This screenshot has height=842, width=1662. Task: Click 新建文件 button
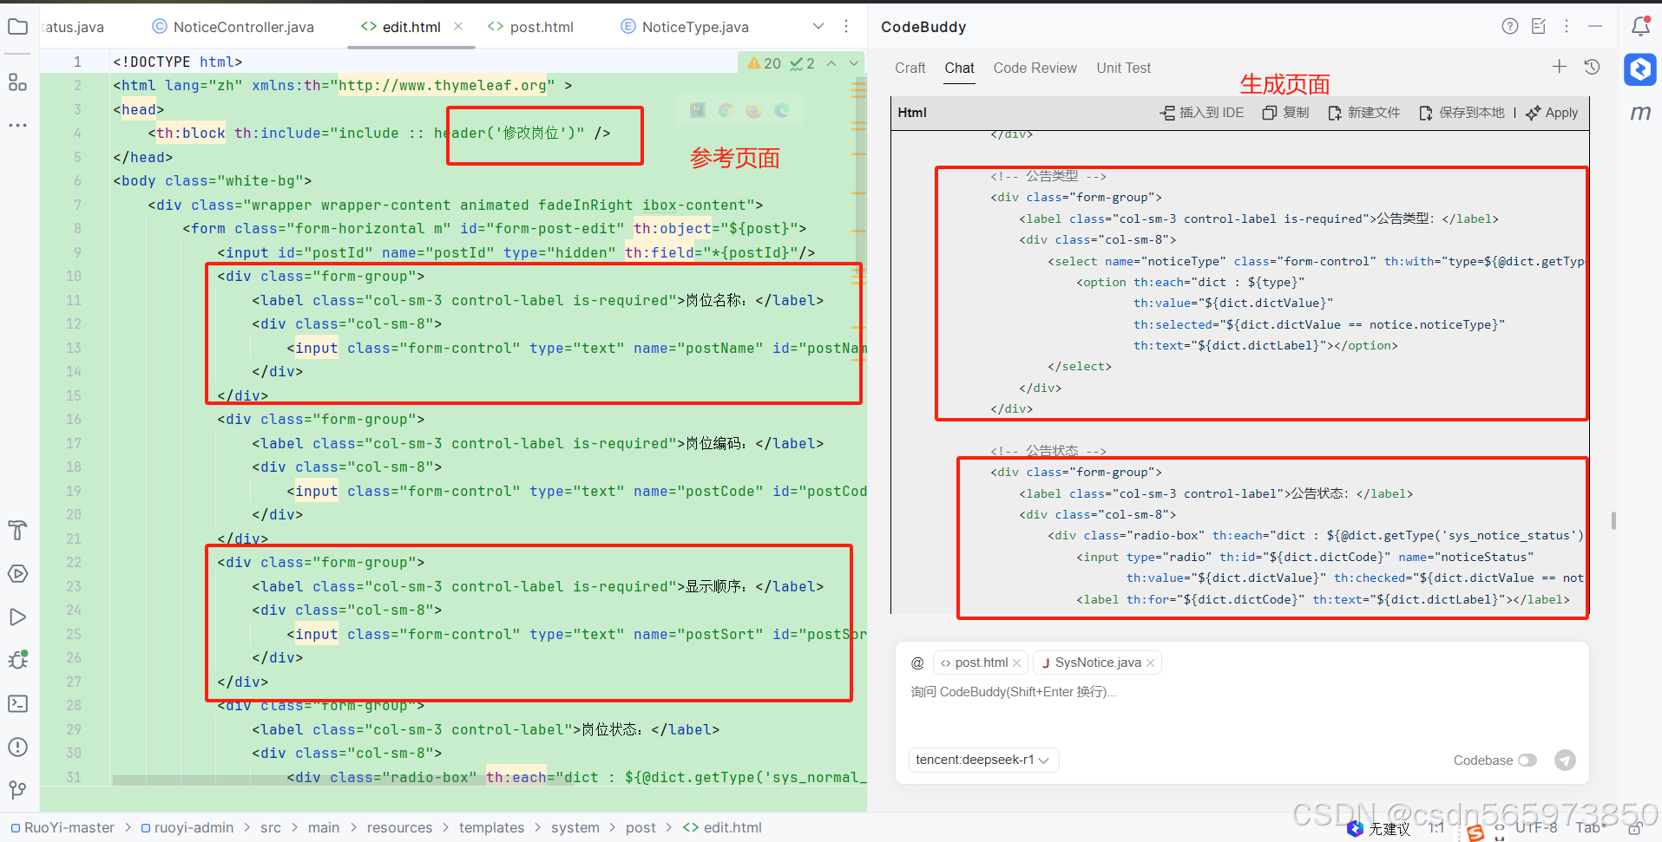pyautogui.click(x=1363, y=113)
